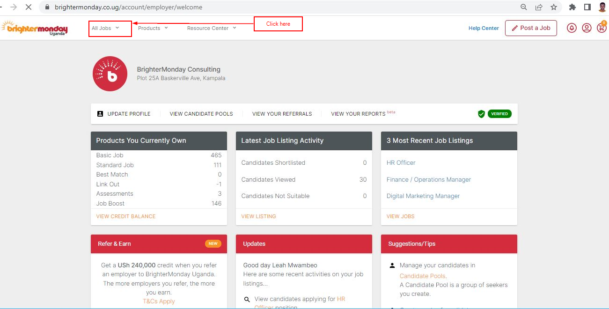Viewport: 609px width, 309px height.
Task: Click the Standard Job row
Action: [159, 165]
